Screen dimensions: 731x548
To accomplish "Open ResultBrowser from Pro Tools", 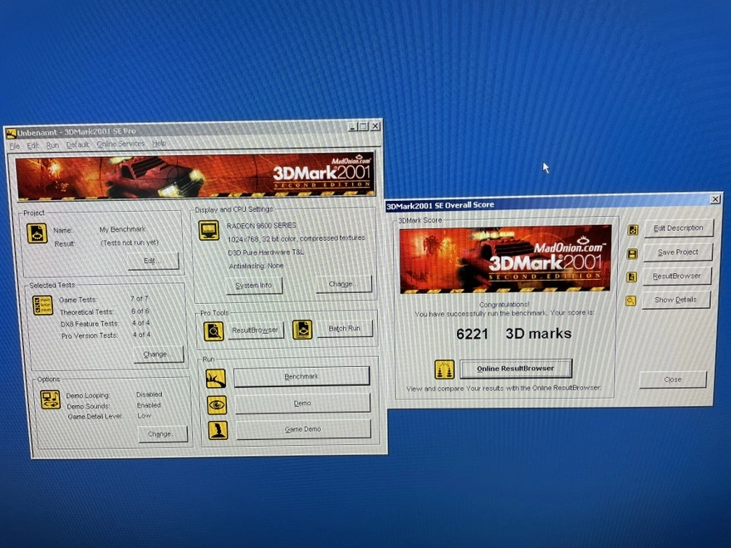I will 256,330.
